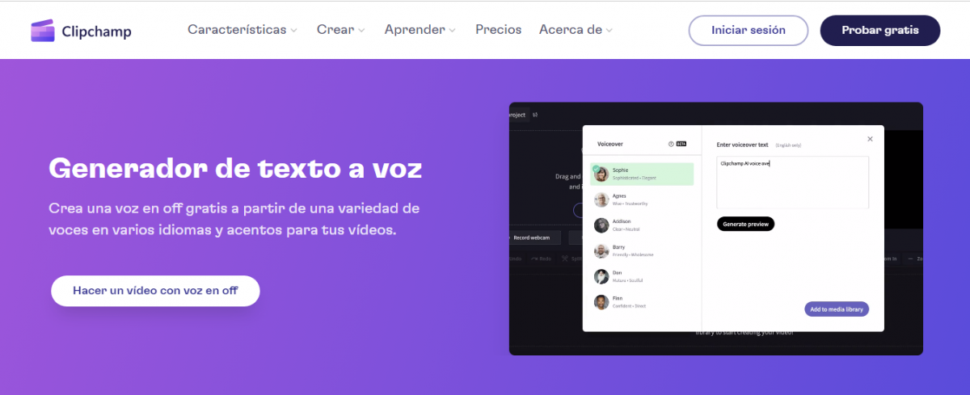970x395 pixels.
Task: Choose the Dan voice avatar
Action: pos(601,276)
